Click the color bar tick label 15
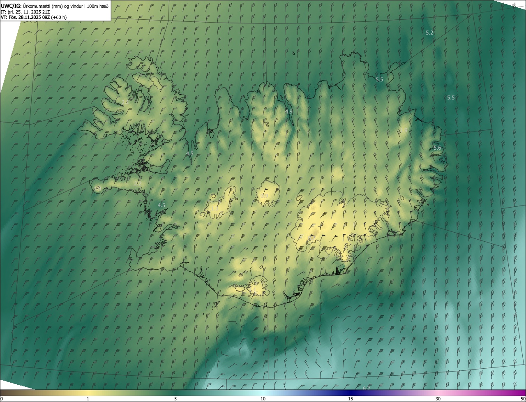 [351, 399]
